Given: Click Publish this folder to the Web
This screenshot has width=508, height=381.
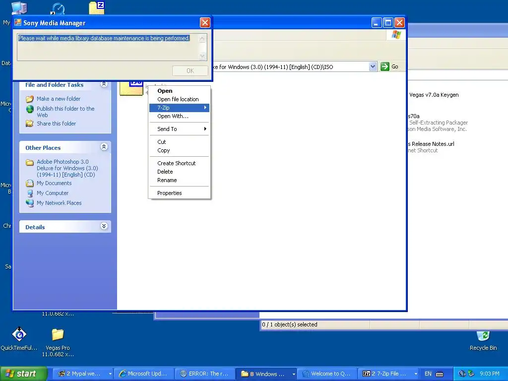Looking at the screenshot, I should [x=65, y=112].
